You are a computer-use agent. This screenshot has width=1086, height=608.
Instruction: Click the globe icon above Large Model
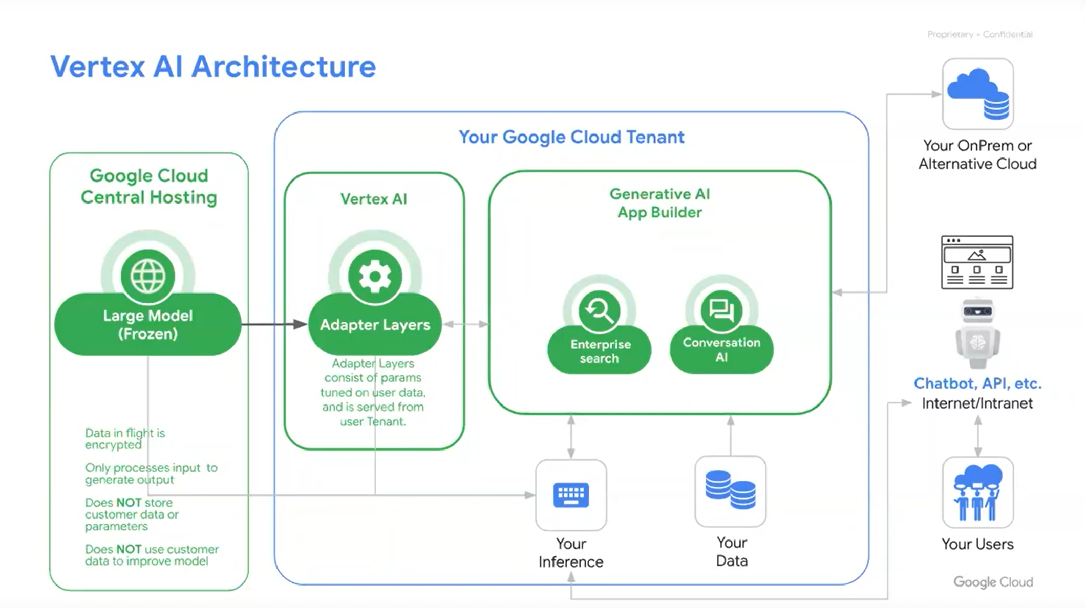tap(148, 276)
